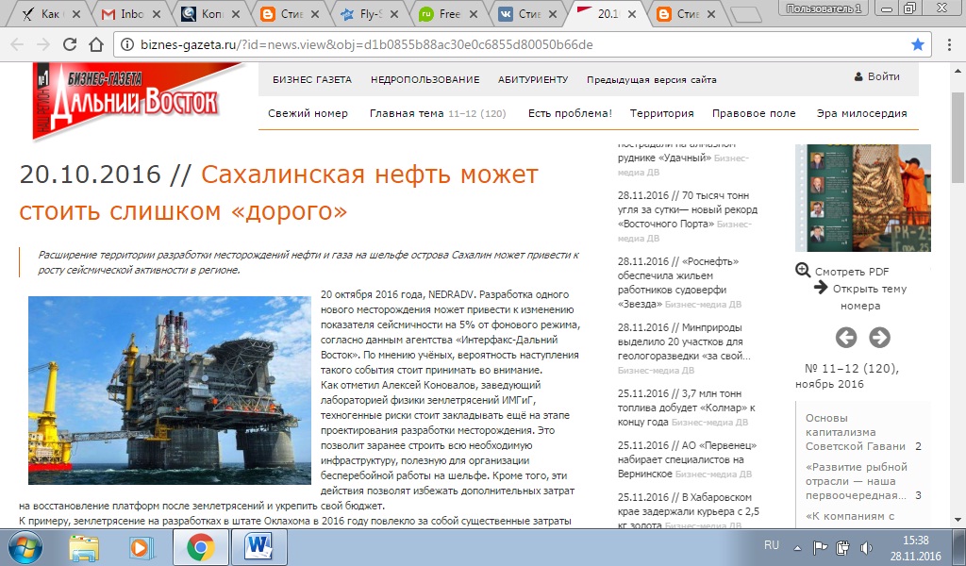Open the Свежий номер section

point(308,113)
